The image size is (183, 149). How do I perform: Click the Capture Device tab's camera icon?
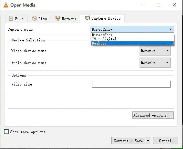88,18
